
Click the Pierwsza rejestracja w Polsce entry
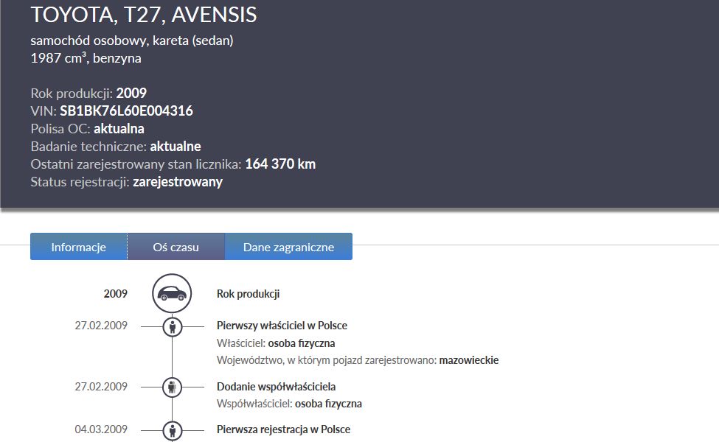point(283,429)
